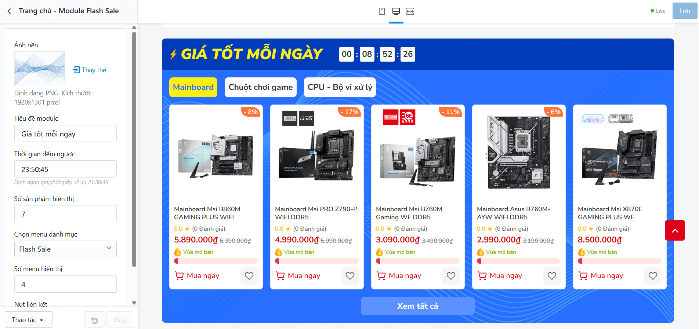Image resolution: width=699 pixels, height=329 pixels.
Task: Click cart icon for Msi X870E
Action: coord(583,276)
